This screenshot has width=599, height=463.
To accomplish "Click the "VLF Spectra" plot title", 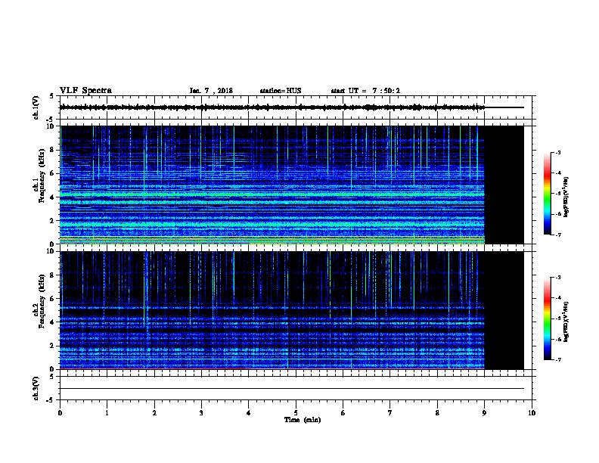I will click(x=85, y=91).
